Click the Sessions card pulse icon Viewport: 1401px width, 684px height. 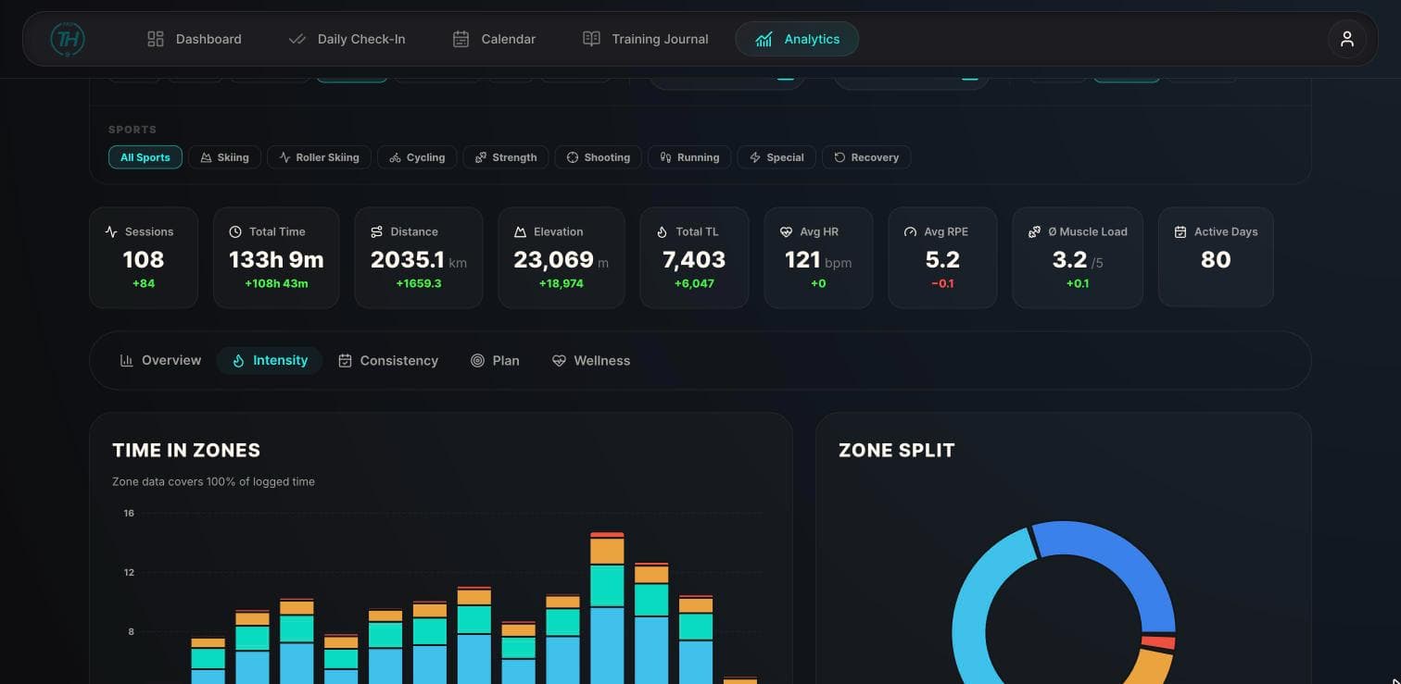[x=111, y=231]
